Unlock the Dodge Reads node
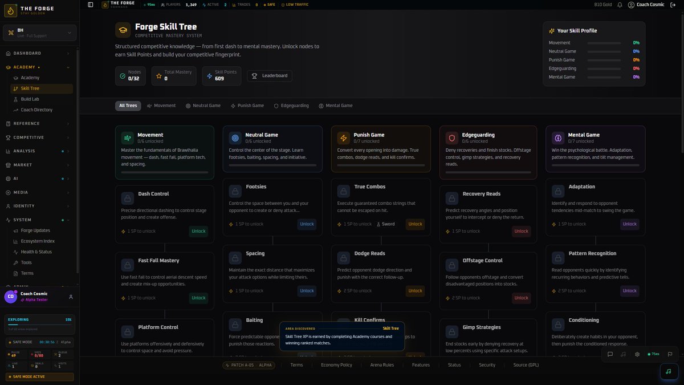This screenshot has height=385, width=684. [415, 290]
